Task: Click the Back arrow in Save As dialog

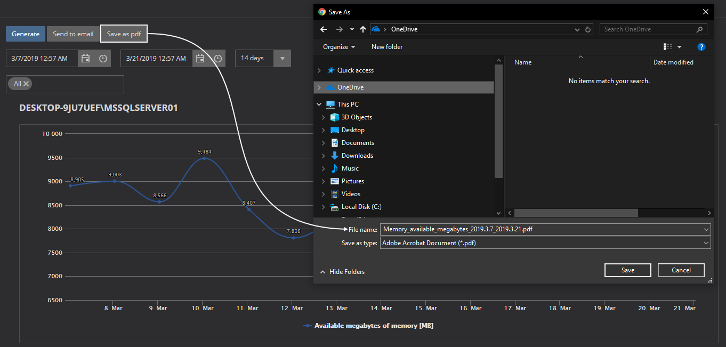Action: [324, 29]
